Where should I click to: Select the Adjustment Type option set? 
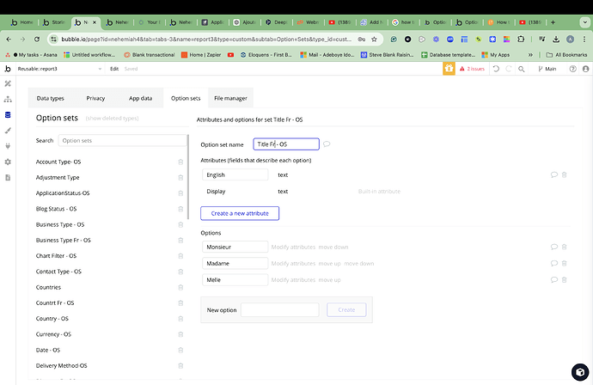(58, 177)
